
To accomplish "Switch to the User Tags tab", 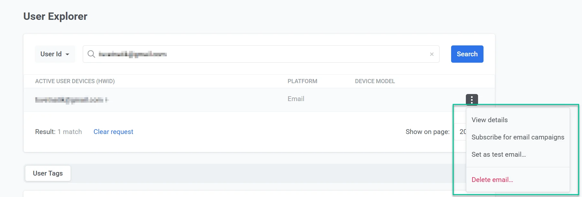I will (x=48, y=173).
